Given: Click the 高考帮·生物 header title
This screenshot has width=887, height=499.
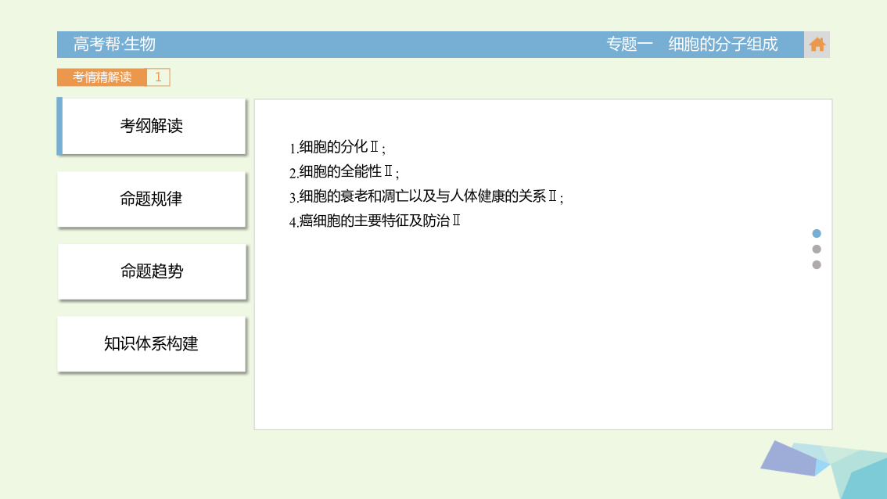Looking at the screenshot, I should pos(114,44).
